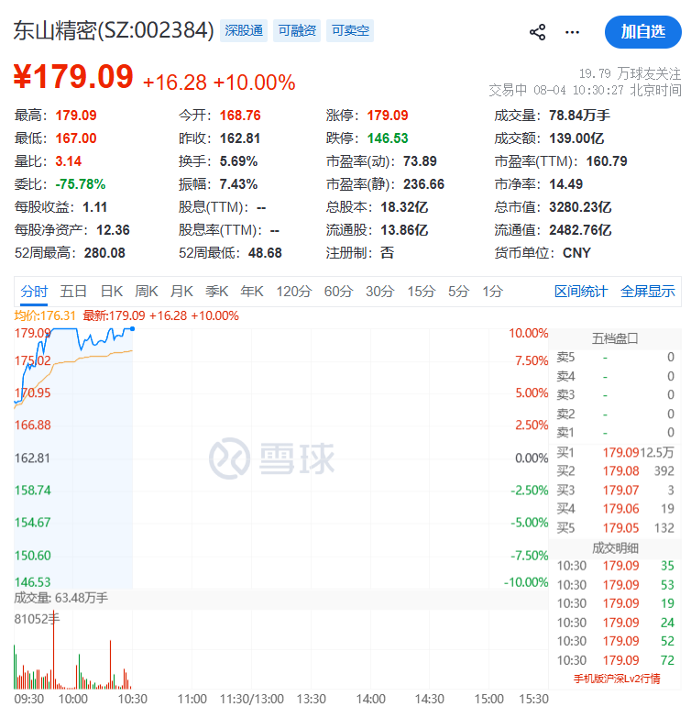Switch to the 30分 chart tab
The image size is (691, 718).
coord(379,292)
